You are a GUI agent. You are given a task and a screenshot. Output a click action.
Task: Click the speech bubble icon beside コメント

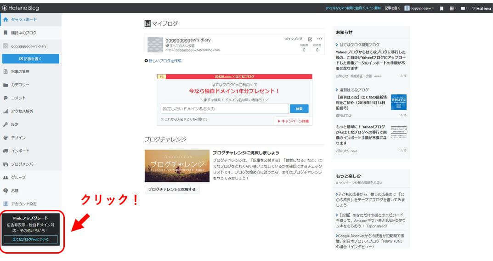pos(6,98)
